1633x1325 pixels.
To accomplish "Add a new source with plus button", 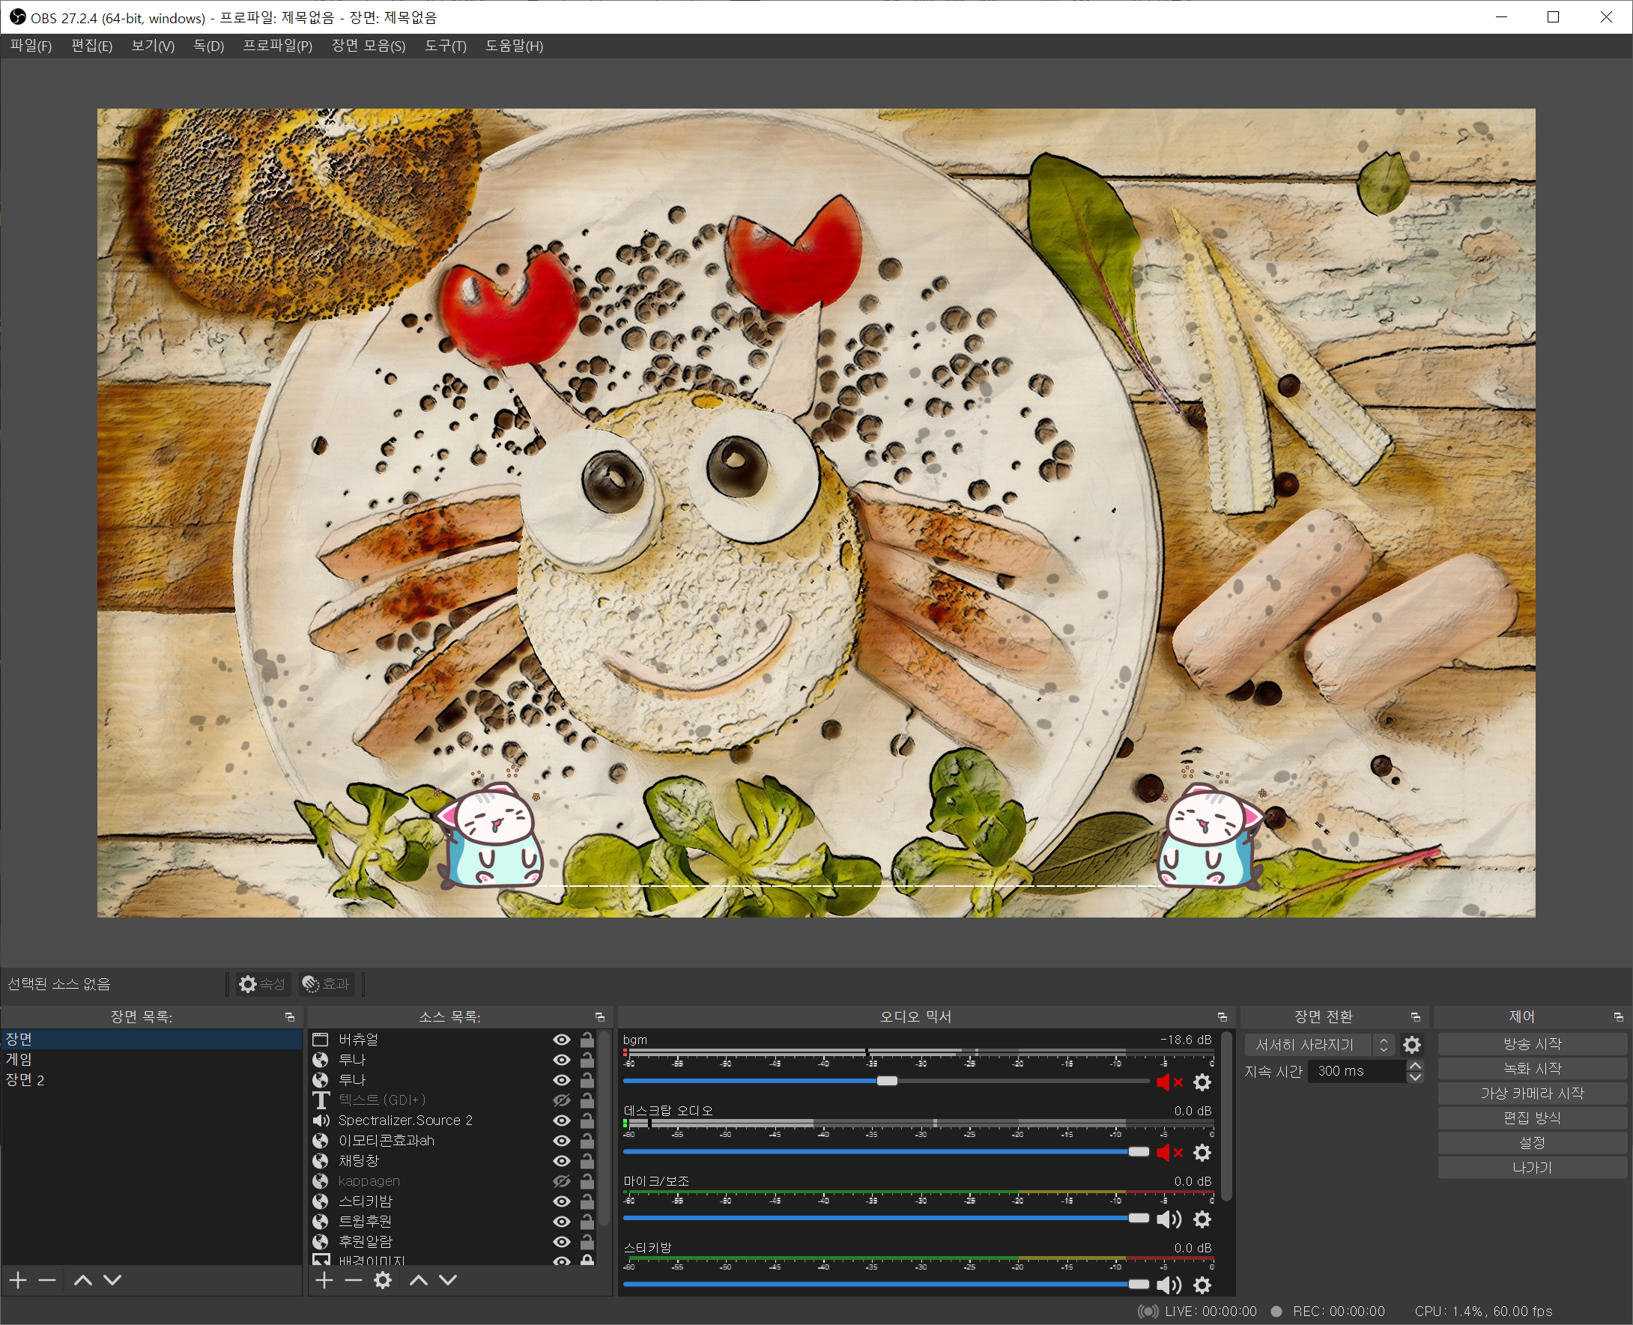I will (324, 1280).
